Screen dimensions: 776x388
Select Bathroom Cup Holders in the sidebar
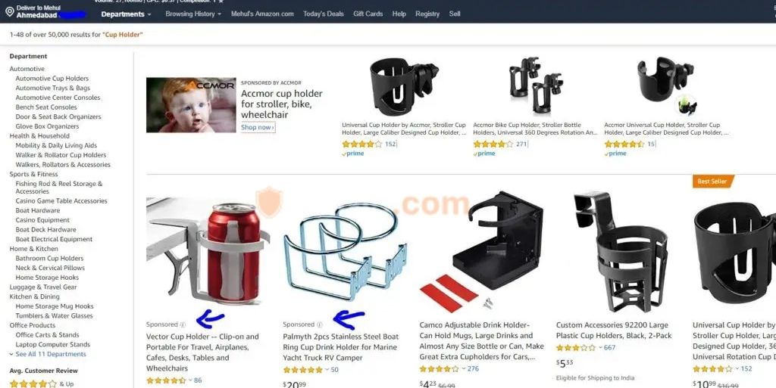[x=49, y=258]
